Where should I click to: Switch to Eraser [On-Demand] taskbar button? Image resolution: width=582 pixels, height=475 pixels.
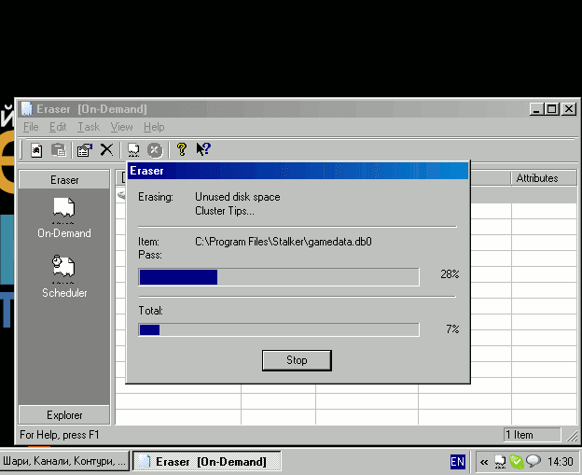pyautogui.click(x=206, y=461)
